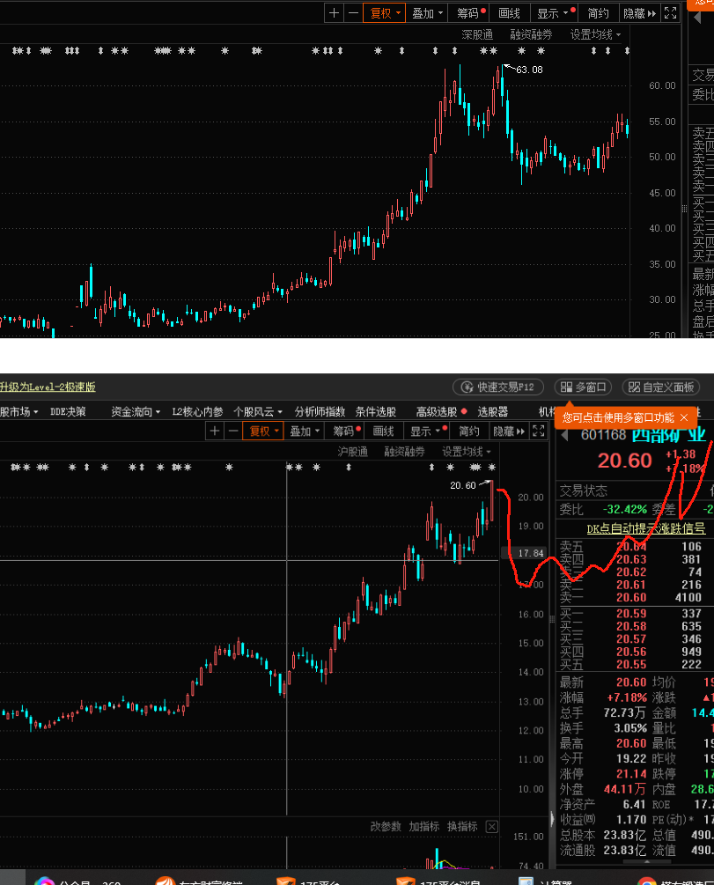This screenshot has height=885, width=714.
Task: Open the 叠加 dropdown in the lower chart toolbar
Action: [x=305, y=431]
